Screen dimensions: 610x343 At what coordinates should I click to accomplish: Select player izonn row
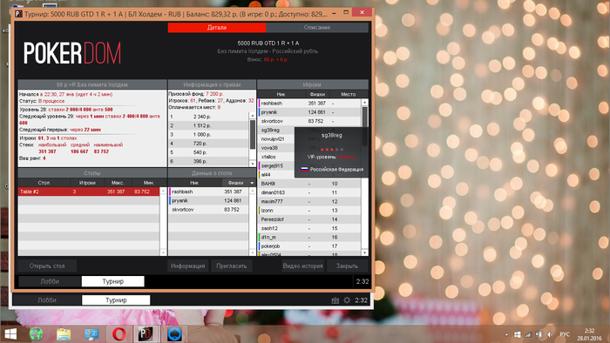[x=309, y=211]
